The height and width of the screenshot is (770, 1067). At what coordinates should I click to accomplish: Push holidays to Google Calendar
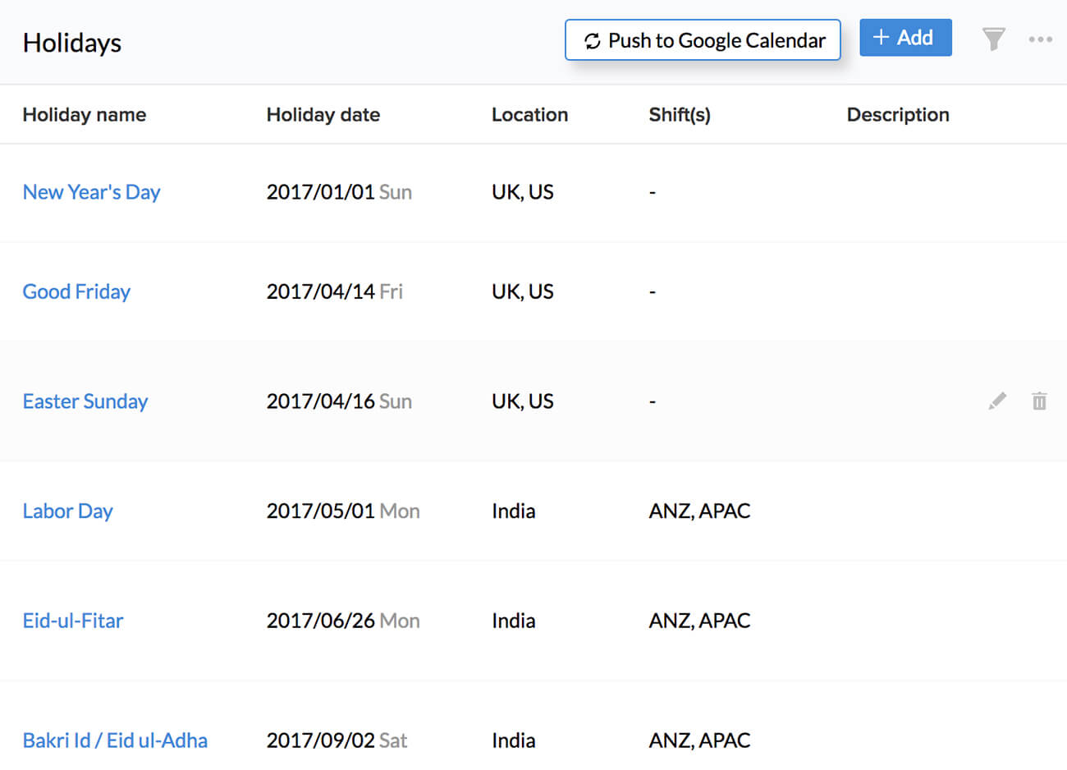703,40
